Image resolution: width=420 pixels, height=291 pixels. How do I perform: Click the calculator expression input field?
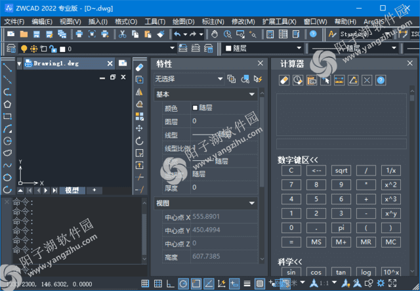point(341,144)
